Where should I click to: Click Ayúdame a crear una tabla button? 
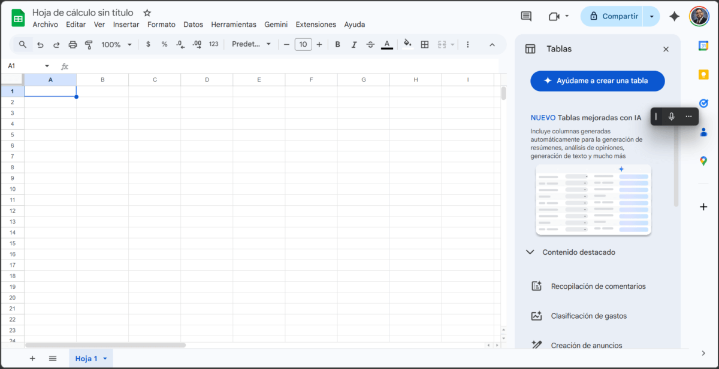pos(597,81)
